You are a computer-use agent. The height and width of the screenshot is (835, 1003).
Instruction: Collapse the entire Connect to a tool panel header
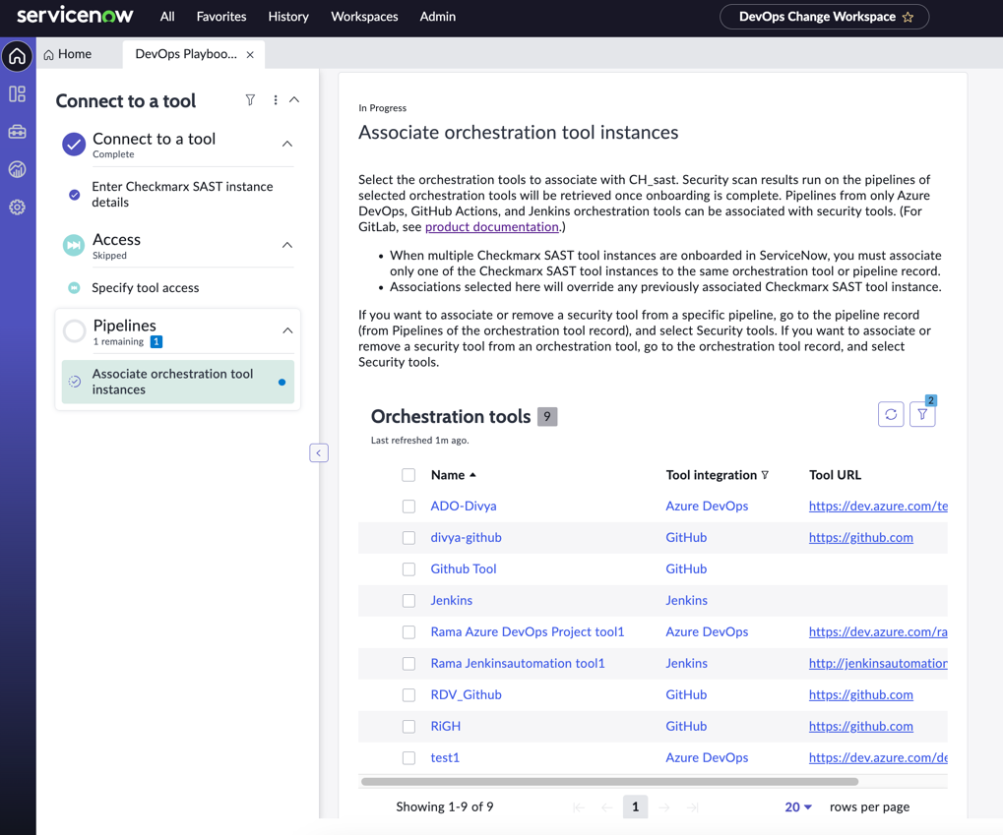pyautogui.click(x=294, y=99)
